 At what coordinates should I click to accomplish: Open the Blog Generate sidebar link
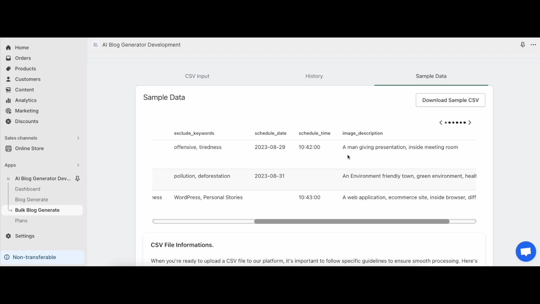pyautogui.click(x=31, y=200)
